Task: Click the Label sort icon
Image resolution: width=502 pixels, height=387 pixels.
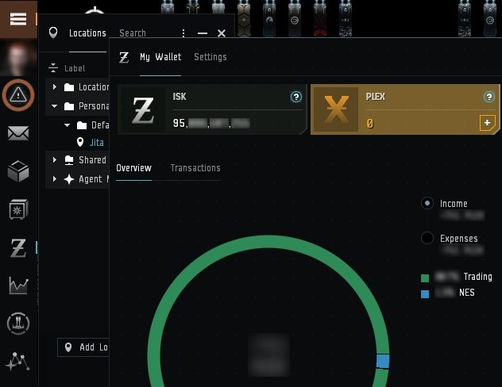Action: click(x=53, y=68)
